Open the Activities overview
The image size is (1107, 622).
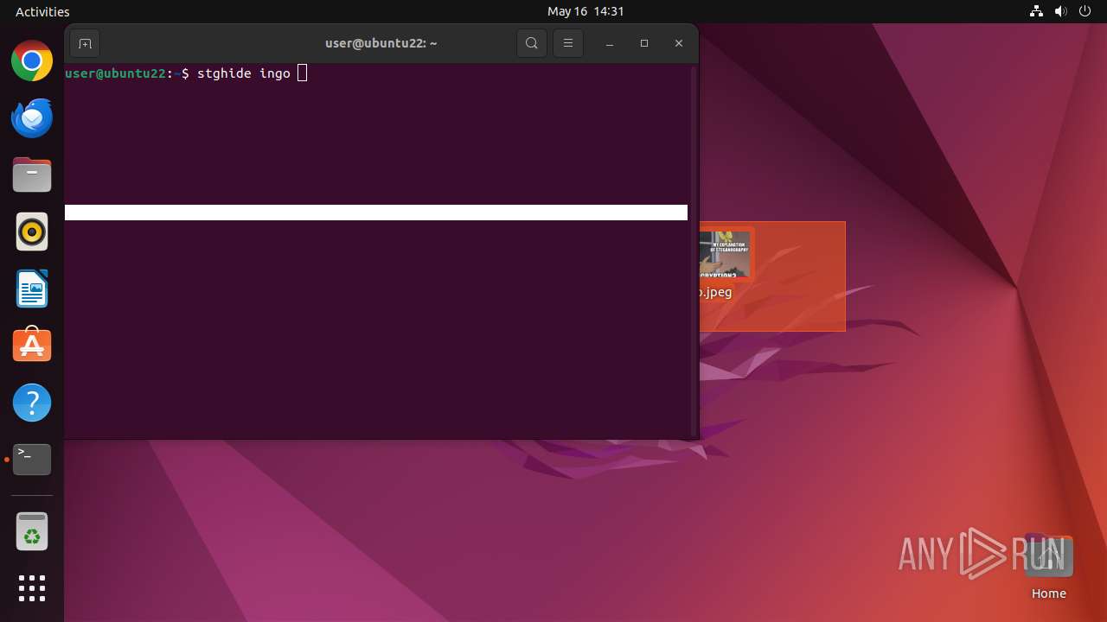[42, 11]
